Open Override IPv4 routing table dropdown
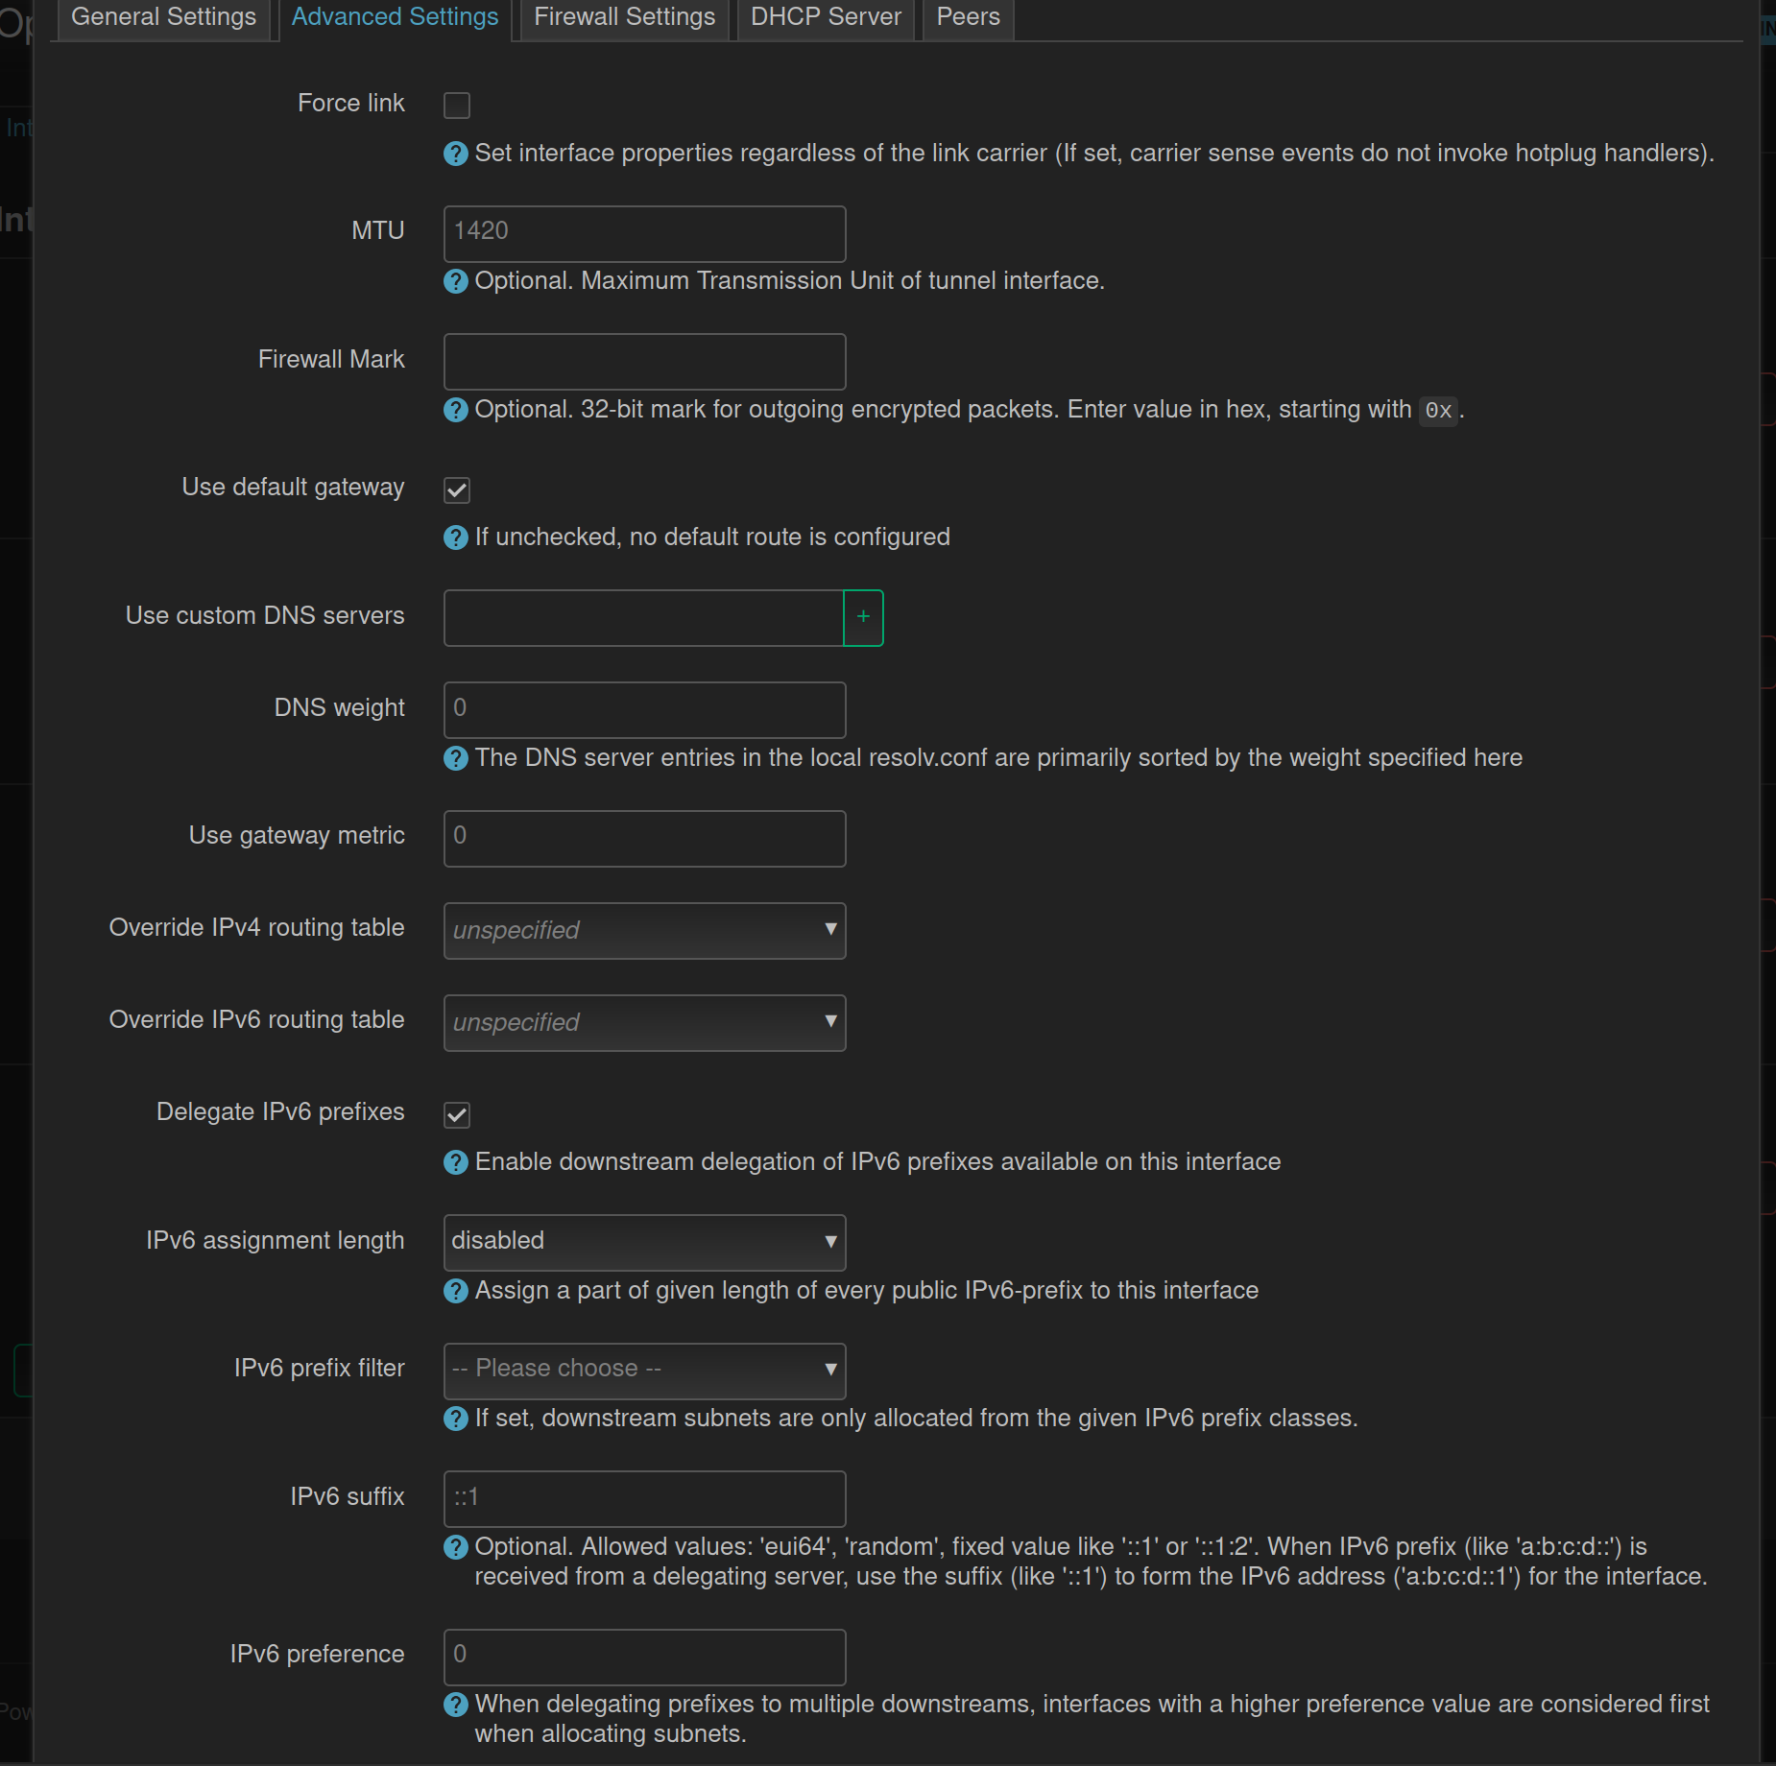 644,930
